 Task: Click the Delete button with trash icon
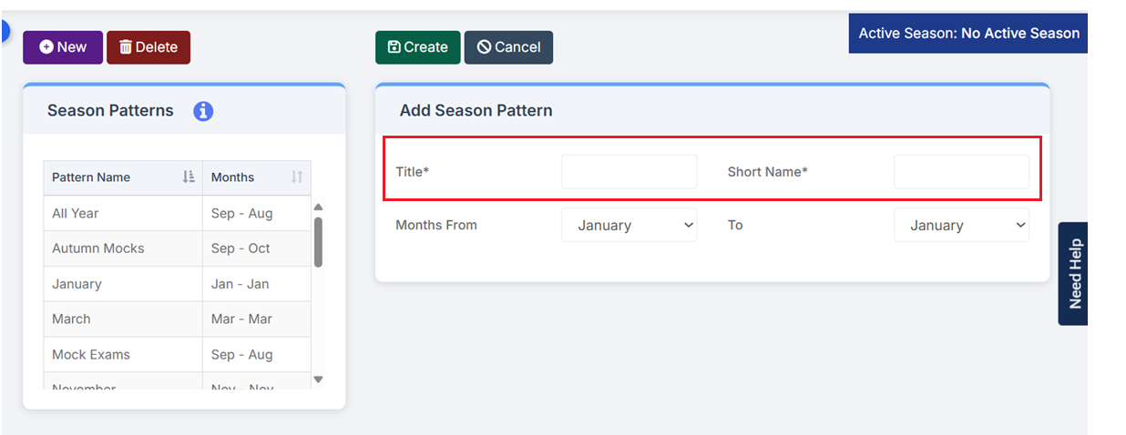coord(148,47)
